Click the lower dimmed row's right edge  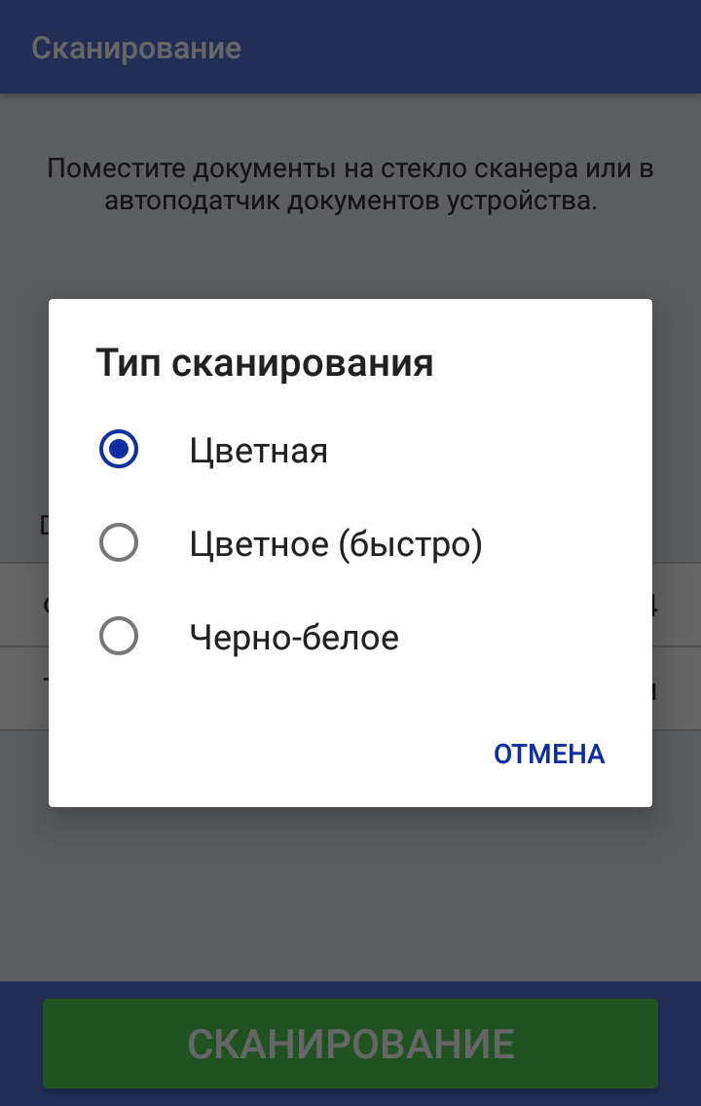click(x=676, y=689)
